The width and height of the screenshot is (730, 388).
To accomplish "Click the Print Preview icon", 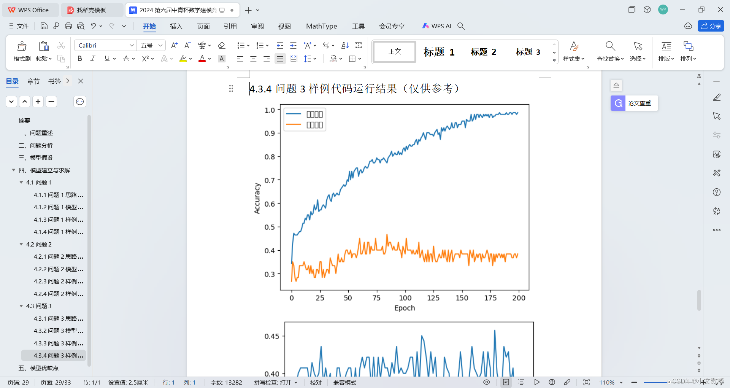I will tap(81, 26).
